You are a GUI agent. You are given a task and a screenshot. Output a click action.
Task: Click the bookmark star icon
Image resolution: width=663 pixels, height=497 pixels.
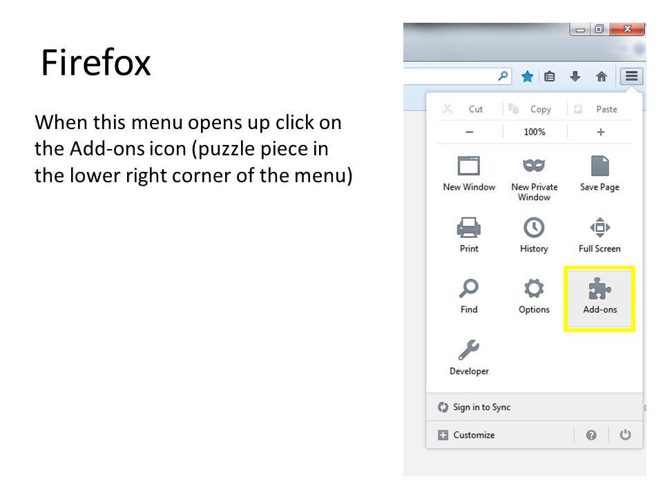pyautogui.click(x=527, y=77)
